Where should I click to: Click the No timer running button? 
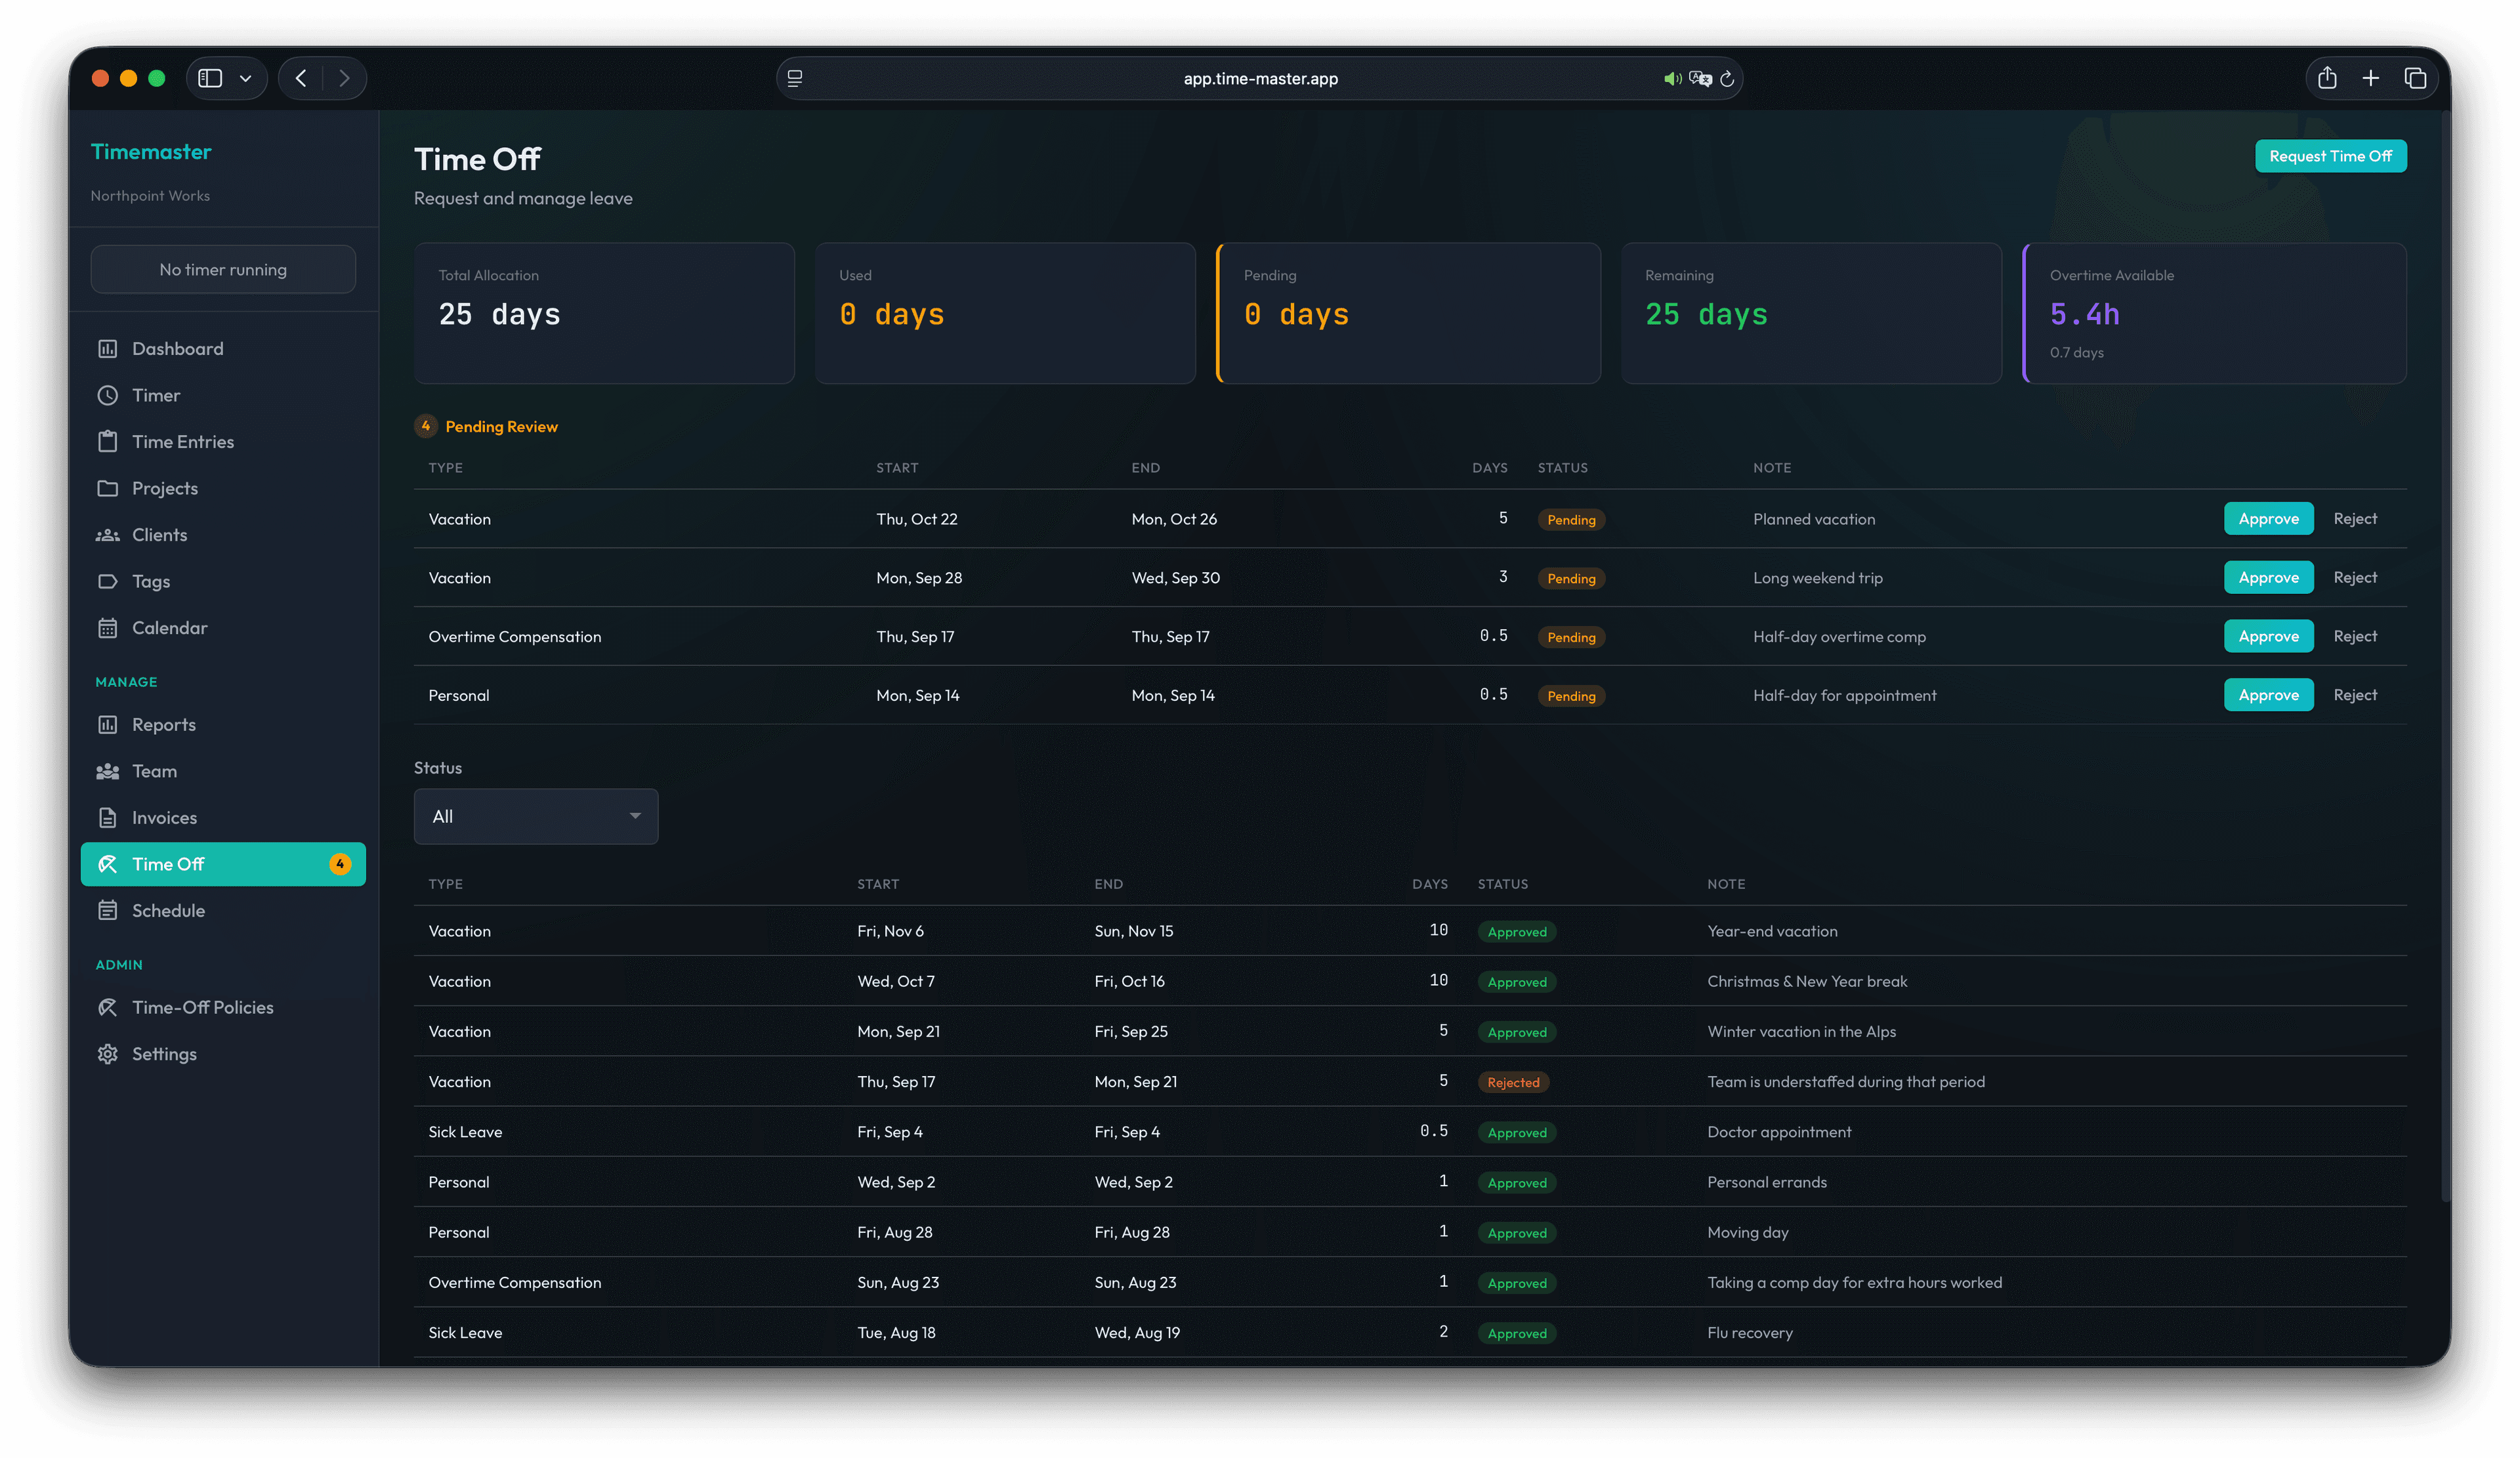pos(223,270)
